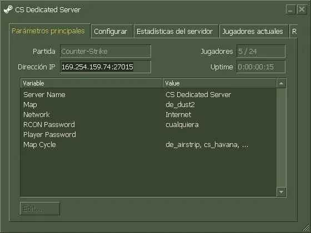Select the Map Cycle row
311x233 pixels.
click(x=148, y=145)
